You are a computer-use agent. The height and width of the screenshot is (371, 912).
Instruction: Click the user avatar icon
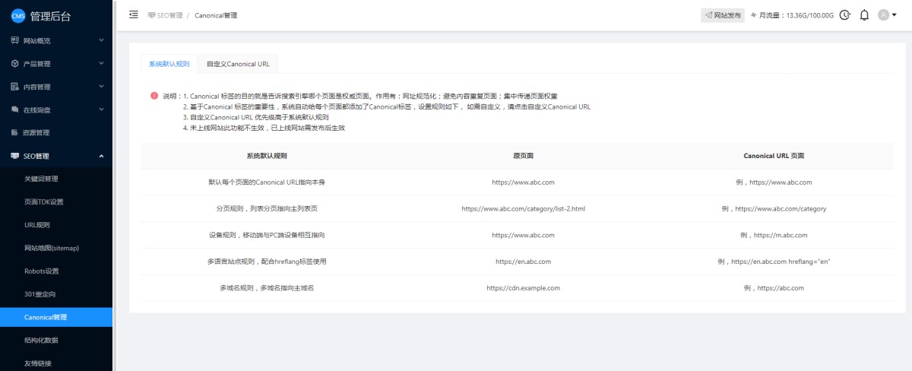tap(883, 14)
